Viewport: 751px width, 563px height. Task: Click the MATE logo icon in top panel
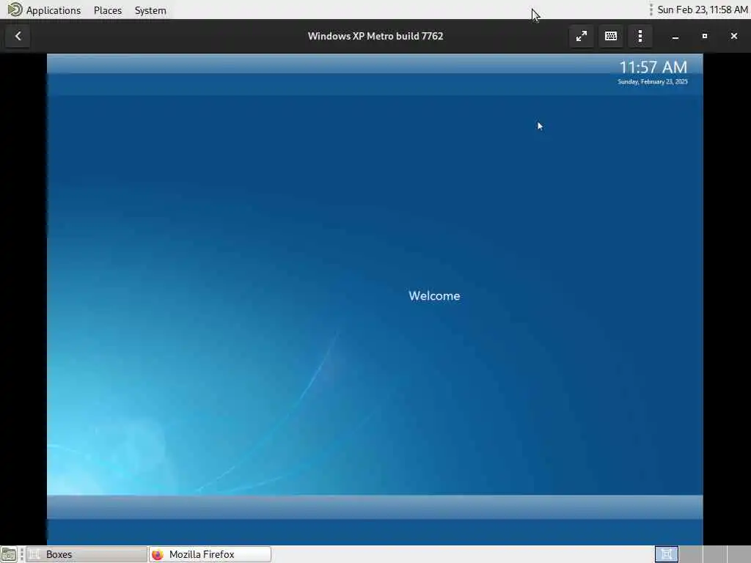pos(15,10)
